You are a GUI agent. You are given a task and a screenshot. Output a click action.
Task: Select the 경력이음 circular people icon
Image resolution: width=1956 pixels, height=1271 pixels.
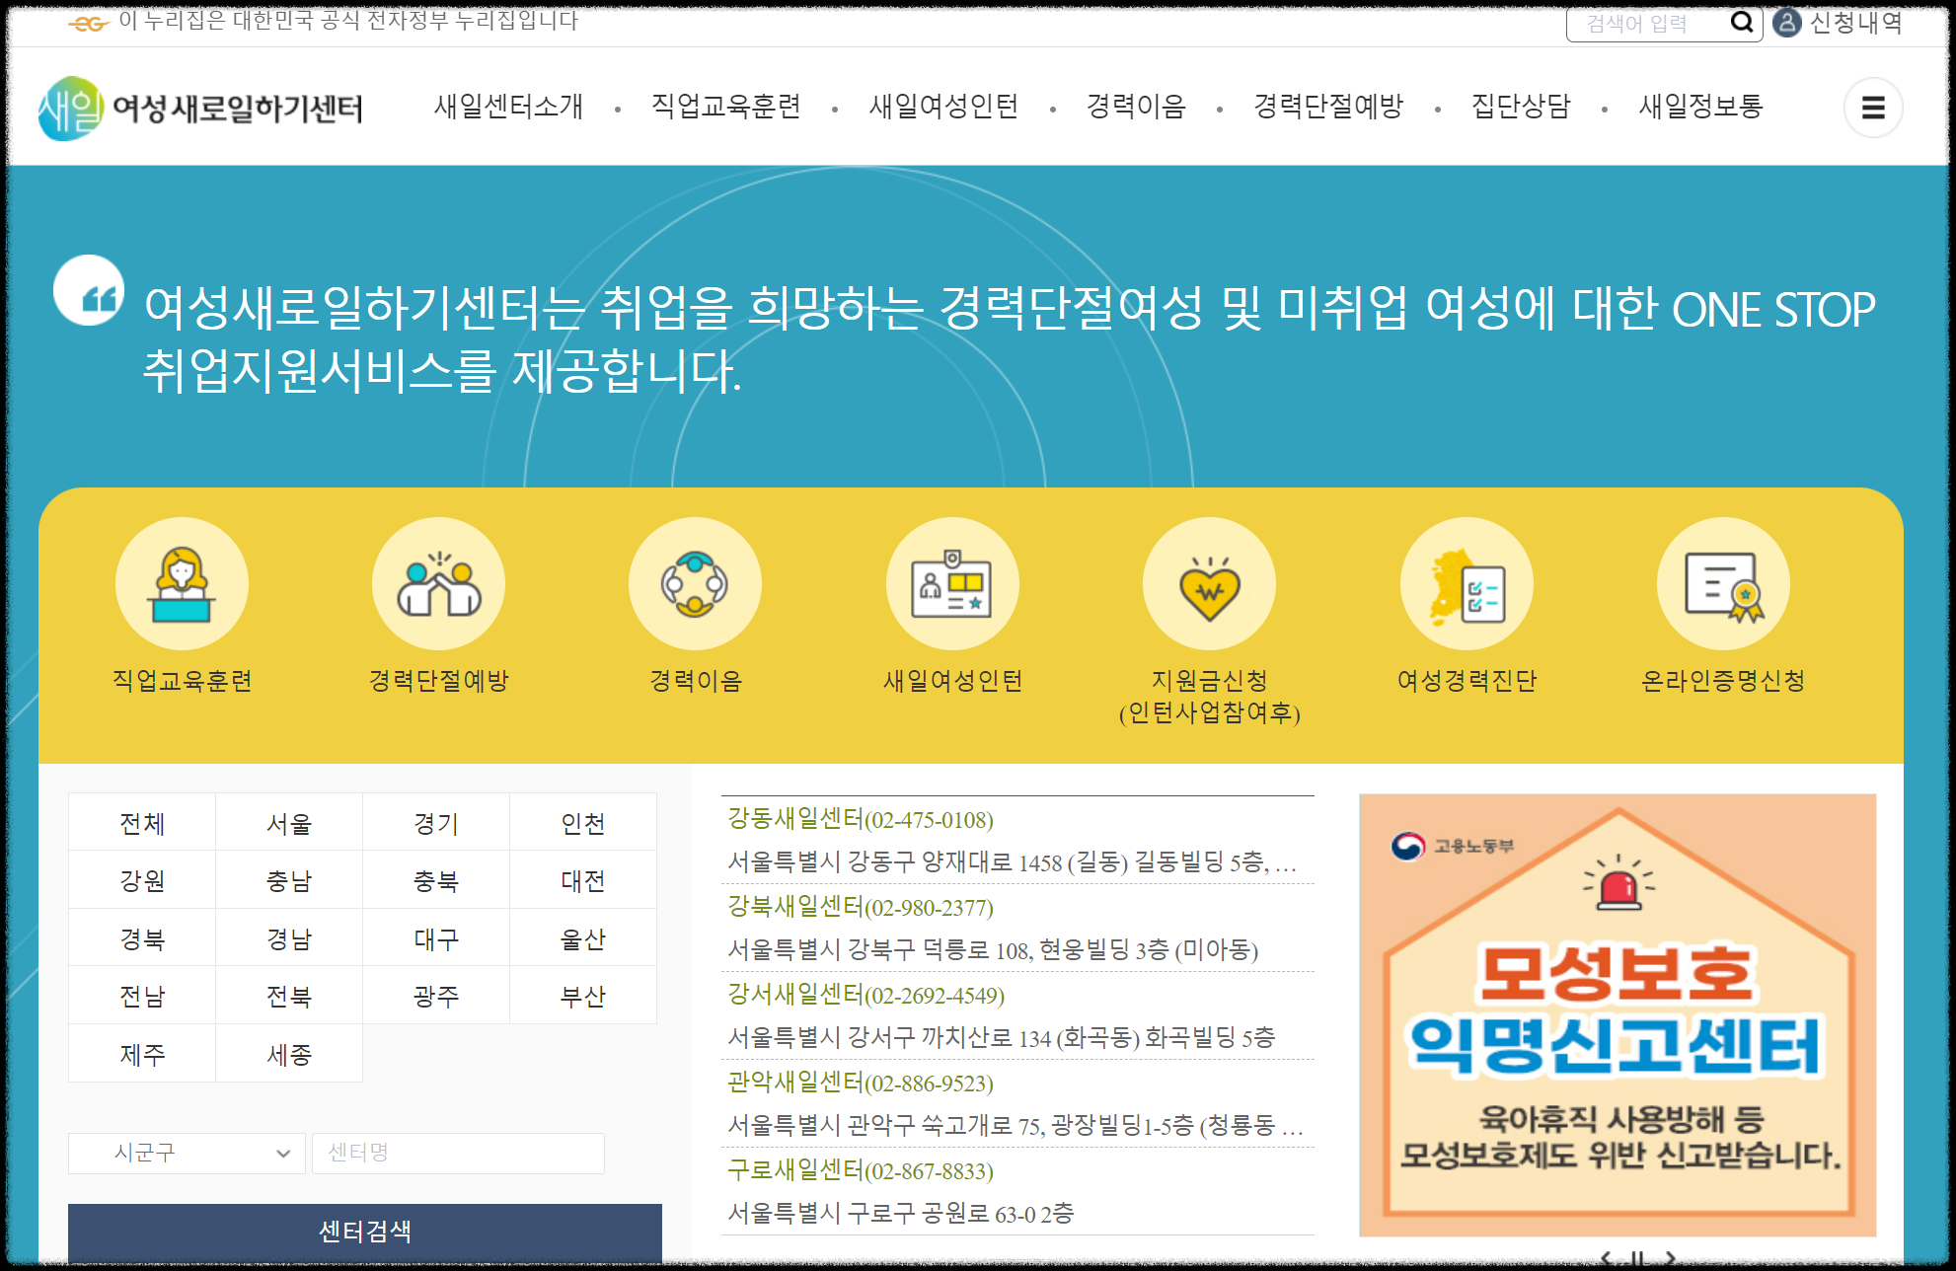[695, 584]
